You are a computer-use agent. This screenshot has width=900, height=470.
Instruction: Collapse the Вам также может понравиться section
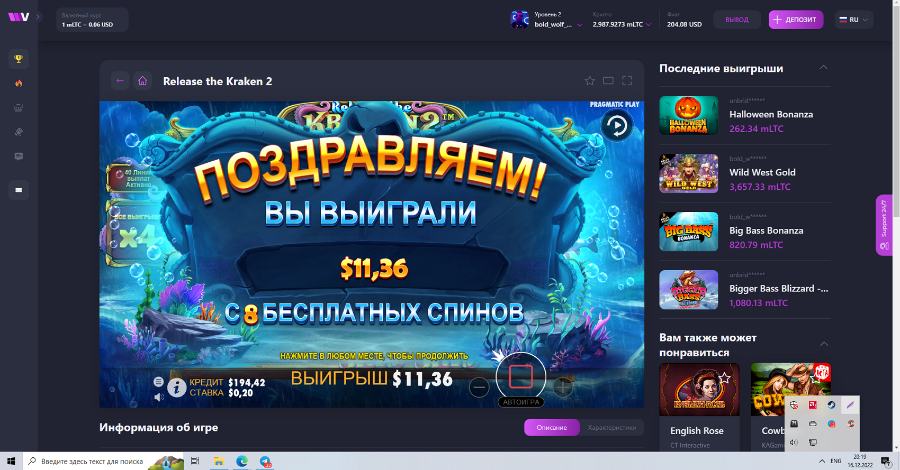(x=824, y=344)
